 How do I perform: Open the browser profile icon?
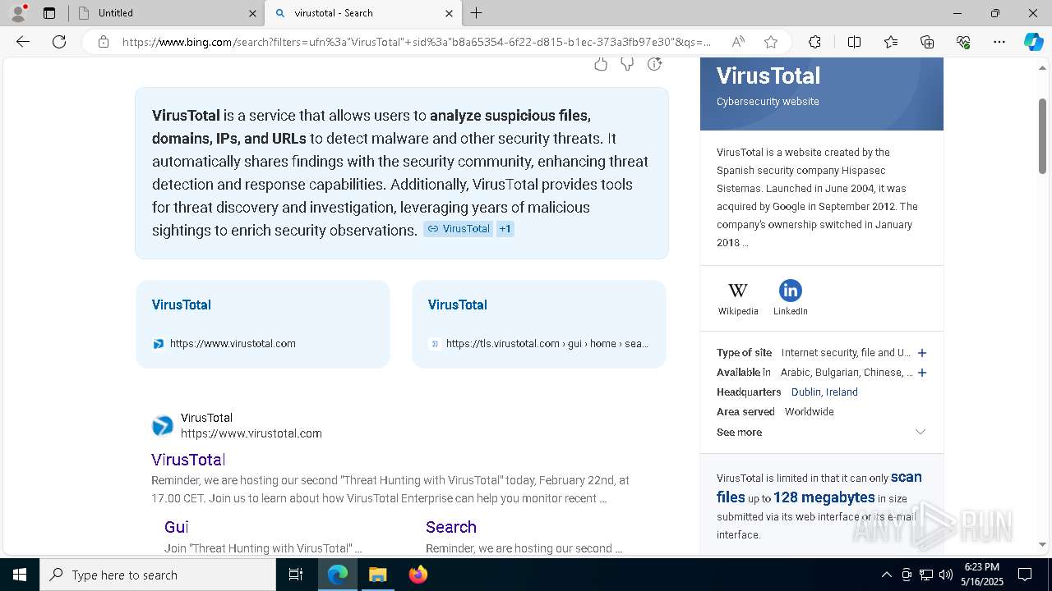point(18,13)
